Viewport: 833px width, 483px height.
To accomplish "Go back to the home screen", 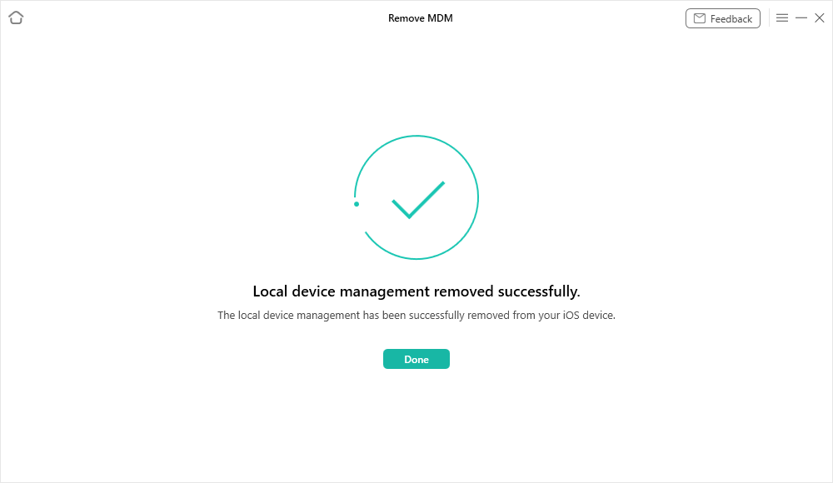I will click(16, 17).
